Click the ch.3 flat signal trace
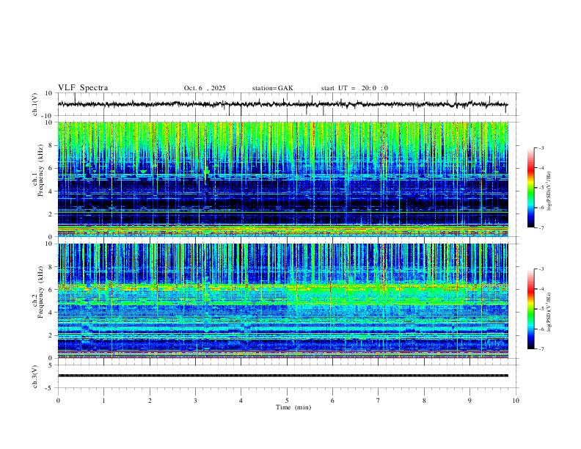581x449 pixels. click(282, 376)
